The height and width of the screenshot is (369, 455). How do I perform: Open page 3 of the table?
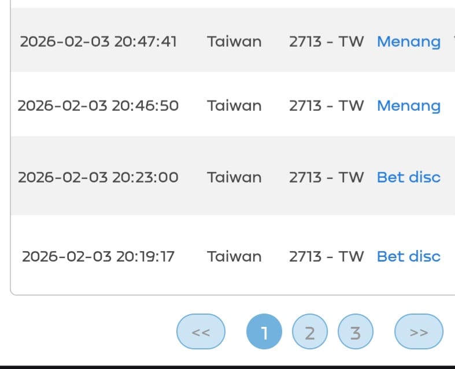(356, 333)
